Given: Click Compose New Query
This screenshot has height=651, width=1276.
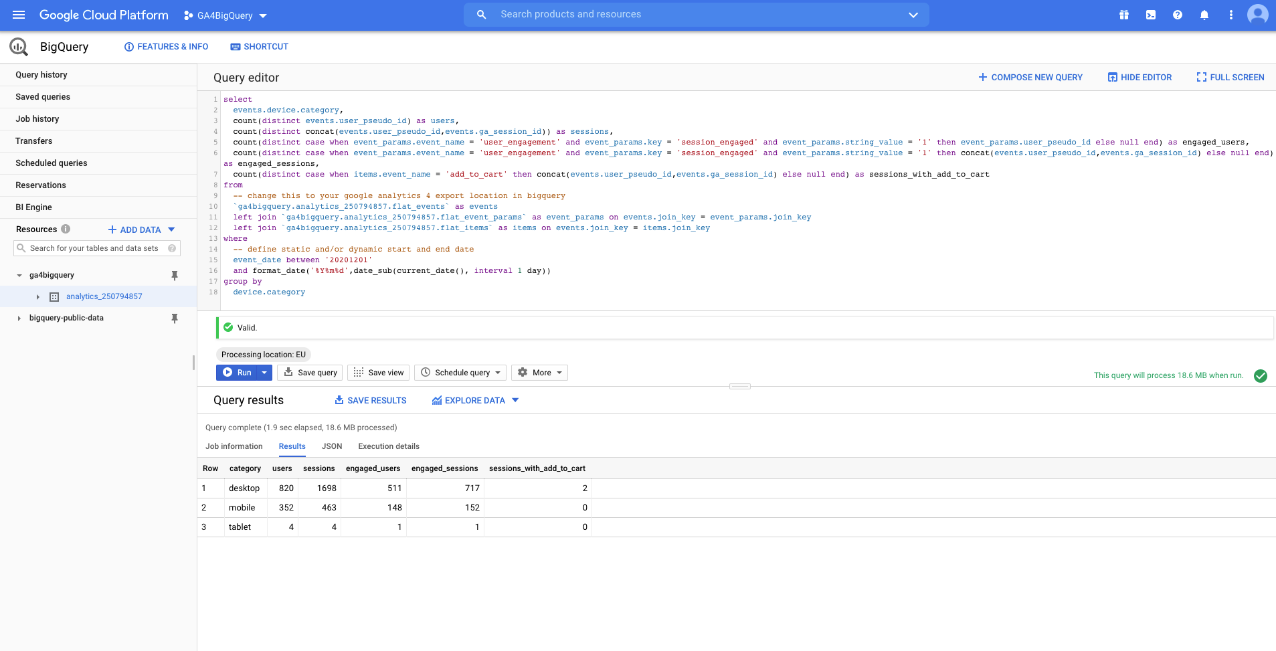Looking at the screenshot, I should [1030, 77].
